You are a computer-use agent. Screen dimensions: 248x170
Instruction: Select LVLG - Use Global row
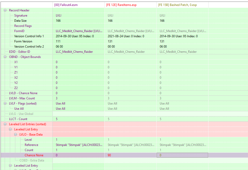pyautogui.click(x=21, y=114)
